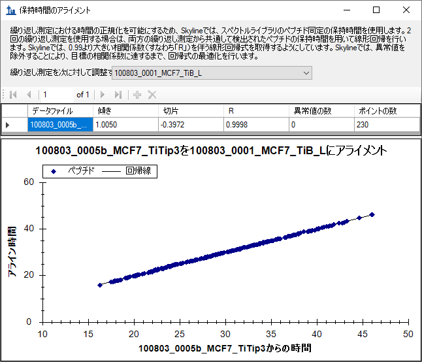Select the intercept cell -0.3972
The width and height of the screenshot is (422, 362).
[x=191, y=125]
